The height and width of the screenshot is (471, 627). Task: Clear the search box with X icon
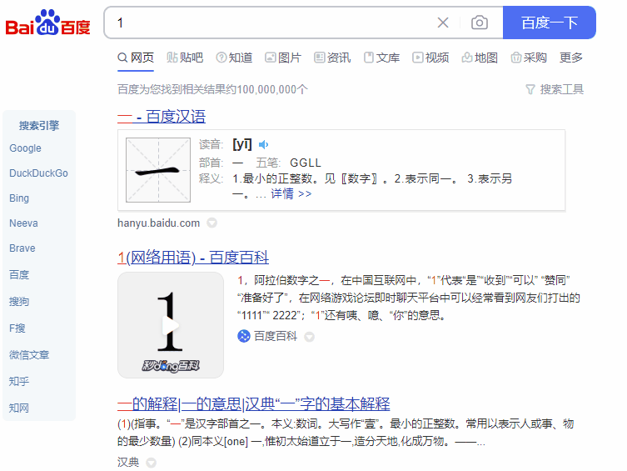pyautogui.click(x=443, y=23)
